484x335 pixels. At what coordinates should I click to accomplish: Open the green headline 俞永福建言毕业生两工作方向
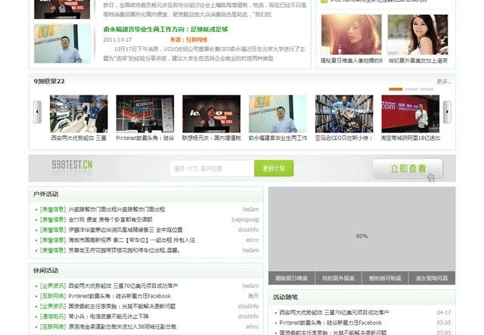click(x=165, y=30)
